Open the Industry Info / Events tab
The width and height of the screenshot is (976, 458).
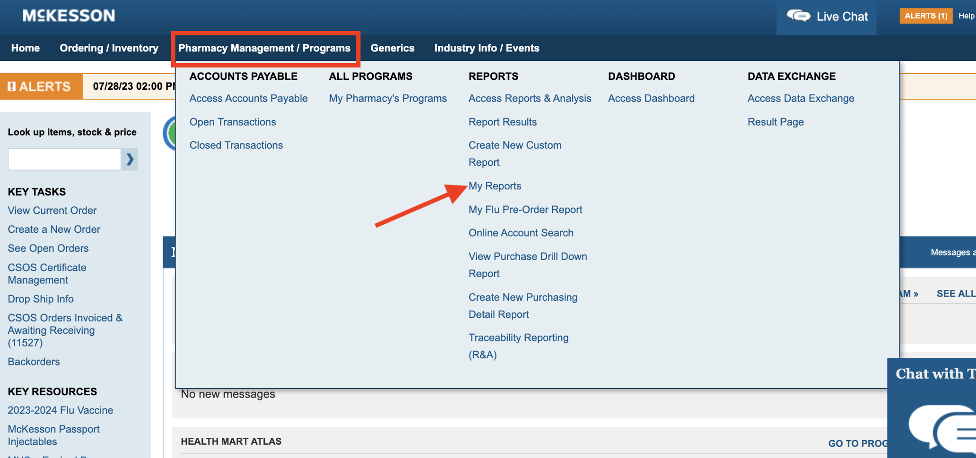[x=486, y=48]
